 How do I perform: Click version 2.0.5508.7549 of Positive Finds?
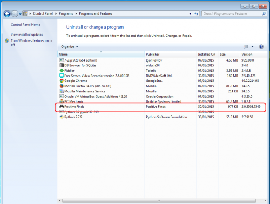point(251,107)
